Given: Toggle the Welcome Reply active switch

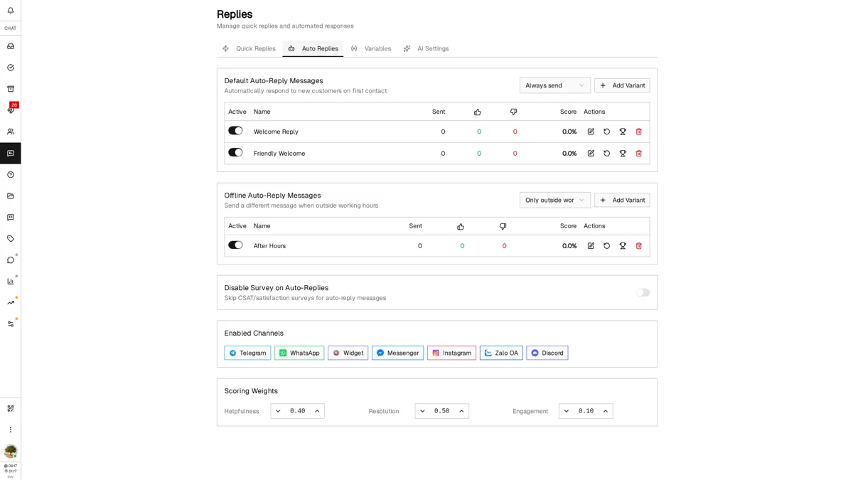Looking at the screenshot, I should pos(235,131).
